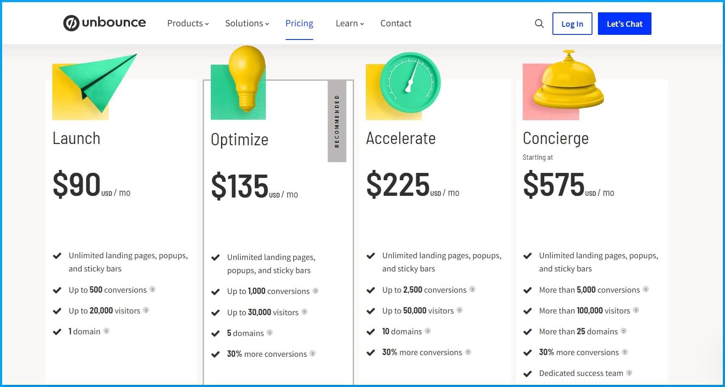
Task: Click info icon next to 1 domain
Action: coord(106,331)
